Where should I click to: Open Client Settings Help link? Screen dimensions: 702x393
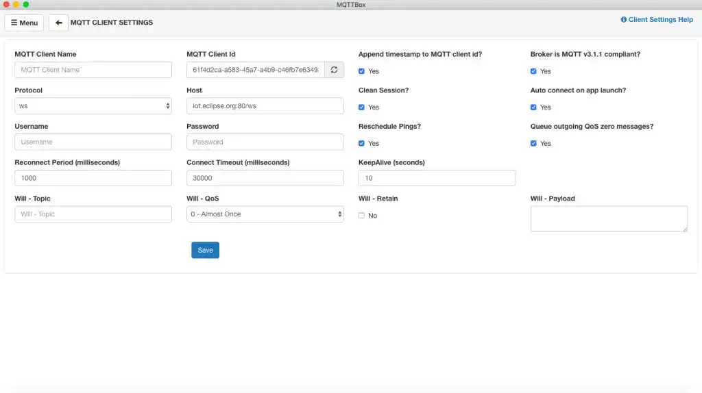point(657,20)
